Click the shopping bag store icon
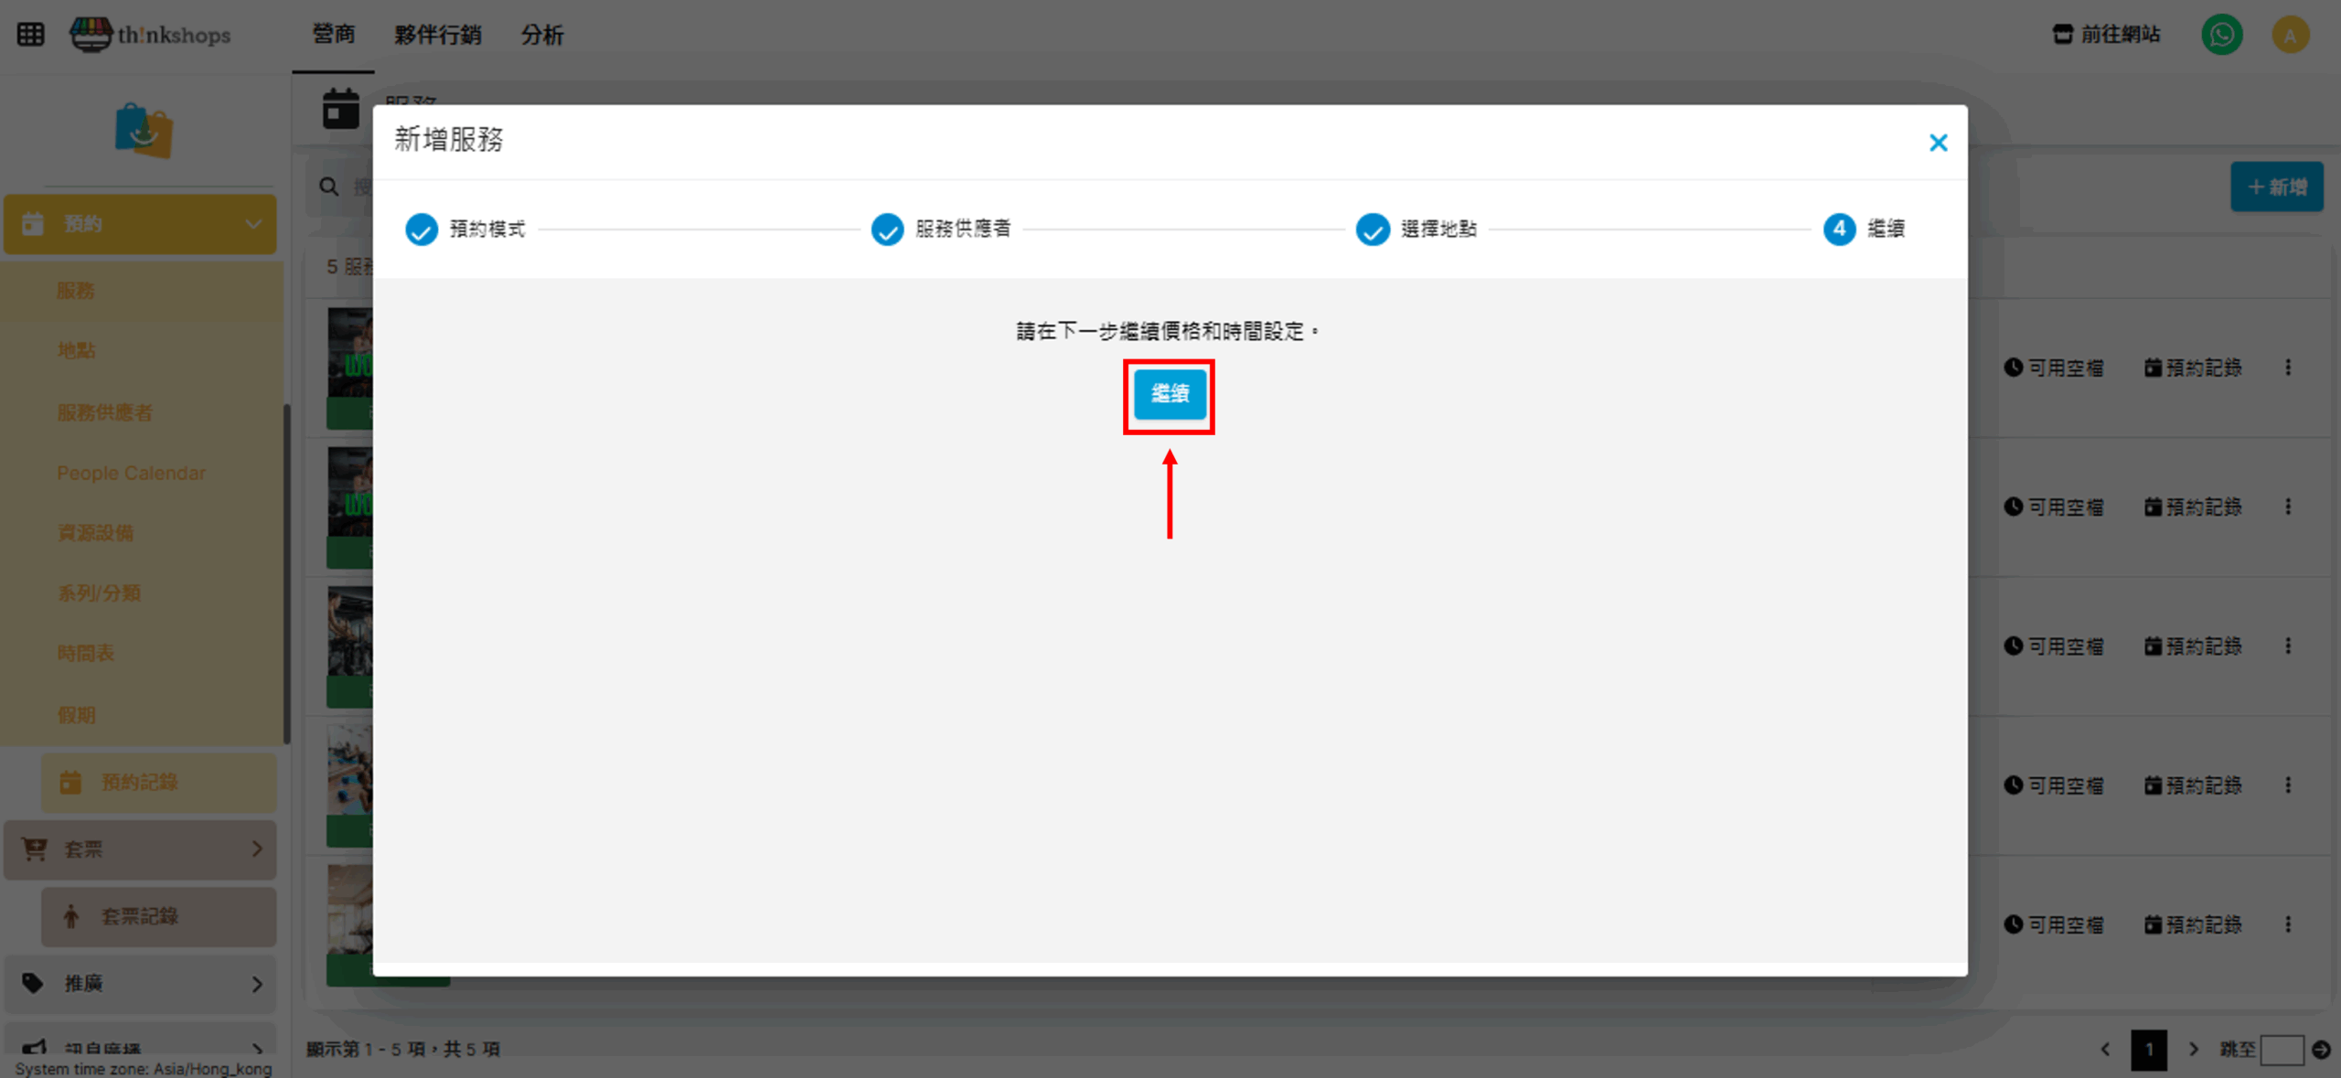Viewport: 2341px width, 1078px height. [x=144, y=131]
